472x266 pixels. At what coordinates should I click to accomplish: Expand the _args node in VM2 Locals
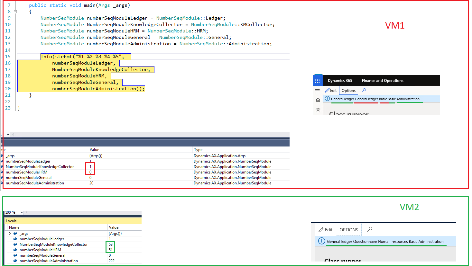[10, 234]
